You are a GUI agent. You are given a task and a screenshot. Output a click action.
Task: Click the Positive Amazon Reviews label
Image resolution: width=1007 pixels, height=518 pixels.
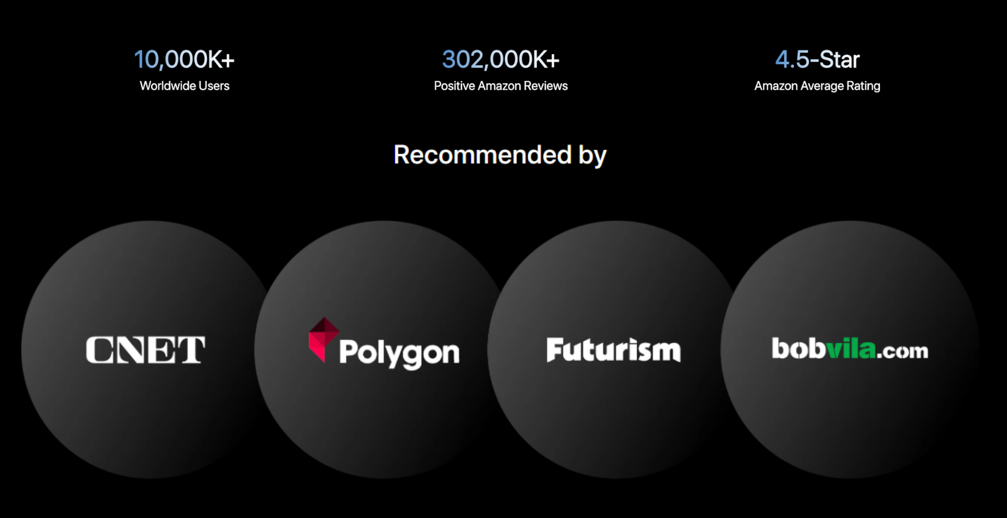click(x=500, y=86)
